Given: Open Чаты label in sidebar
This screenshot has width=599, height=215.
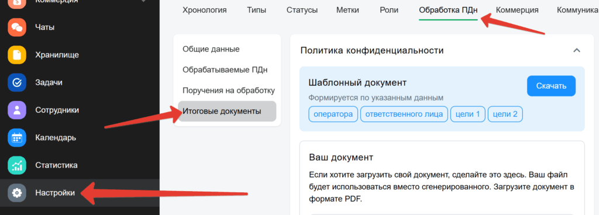Looking at the screenshot, I should (x=44, y=27).
